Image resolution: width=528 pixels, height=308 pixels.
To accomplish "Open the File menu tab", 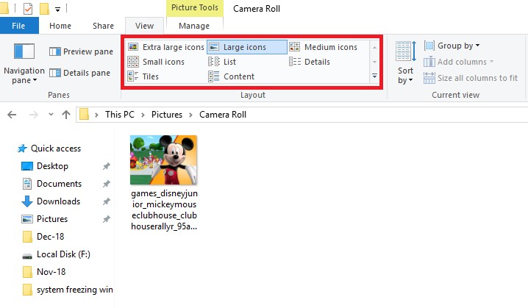I will 19,26.
